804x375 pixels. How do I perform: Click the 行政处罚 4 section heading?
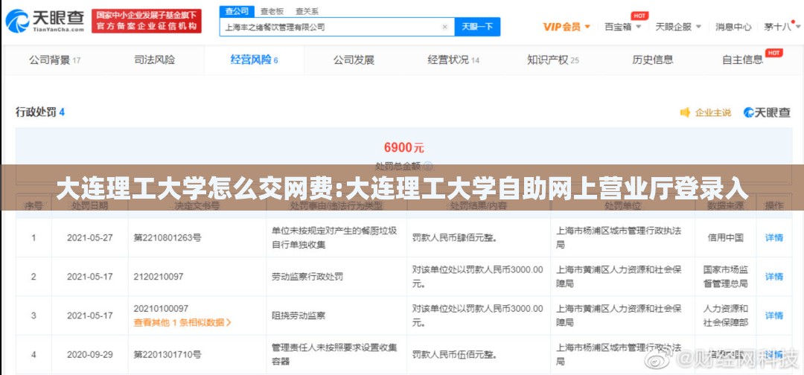40,112
